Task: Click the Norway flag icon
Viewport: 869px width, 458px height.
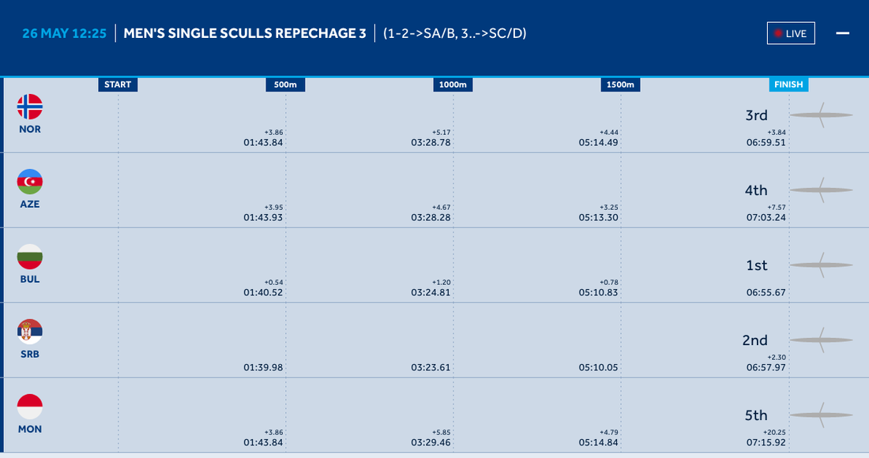Action: pos(30,107)
